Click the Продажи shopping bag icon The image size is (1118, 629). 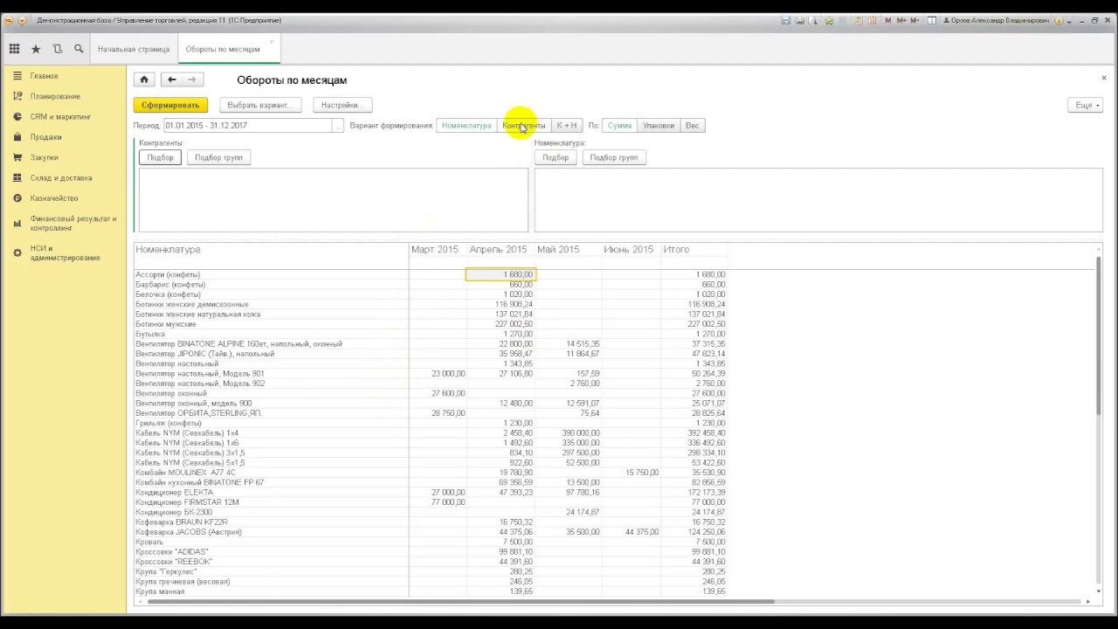point(17,137)
